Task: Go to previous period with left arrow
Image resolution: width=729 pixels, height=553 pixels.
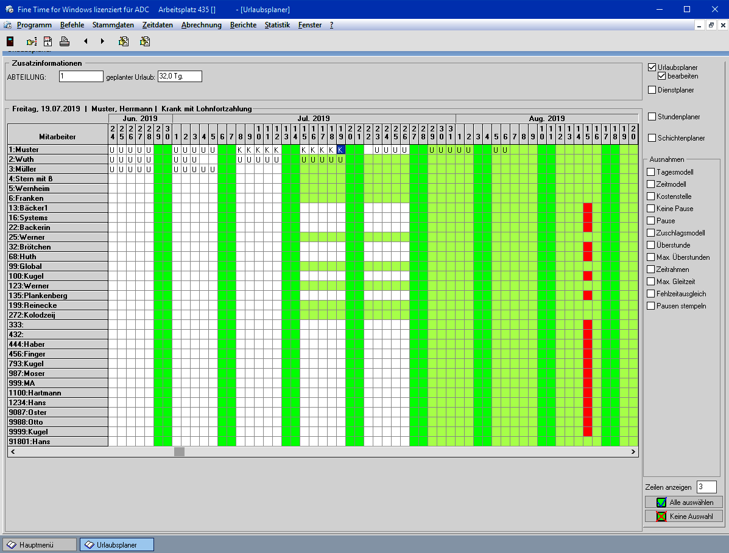Action: tap(85, 41)
